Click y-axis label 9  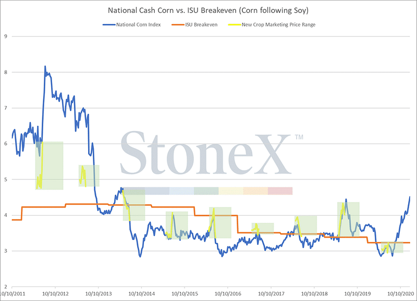coord(6,36)
